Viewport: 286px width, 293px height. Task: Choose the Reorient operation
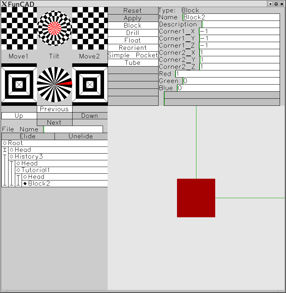click(x=133, y=48)
